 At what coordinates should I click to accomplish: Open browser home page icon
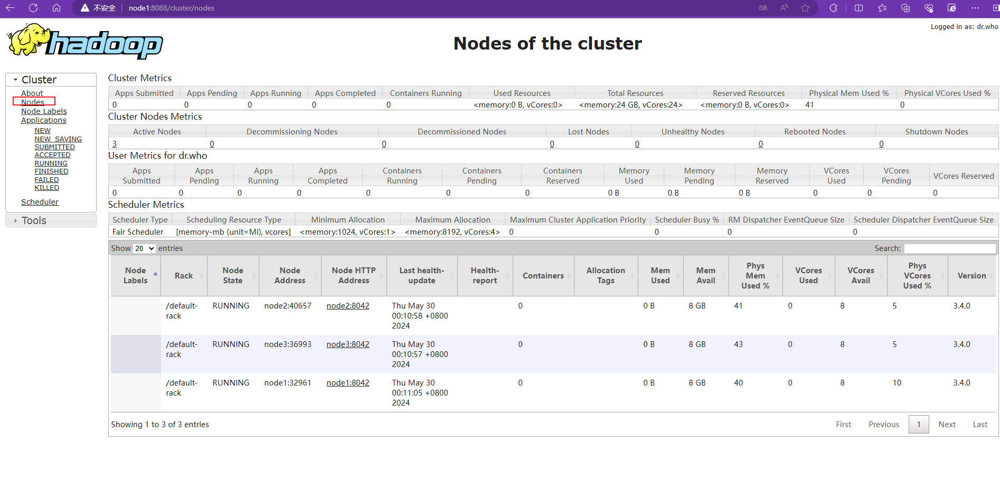click(56, 8)
